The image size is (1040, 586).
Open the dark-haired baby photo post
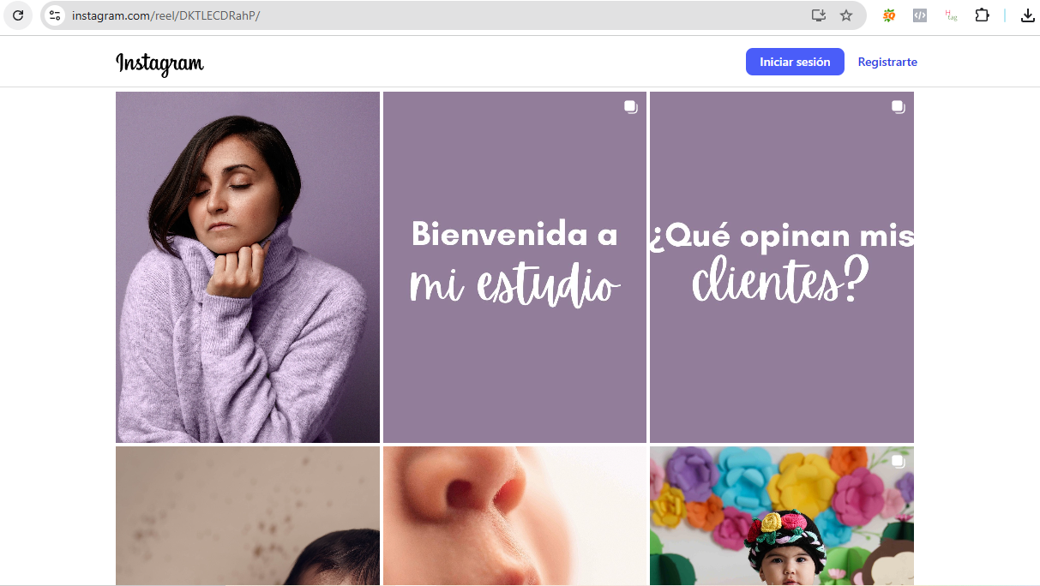(248, 516)
